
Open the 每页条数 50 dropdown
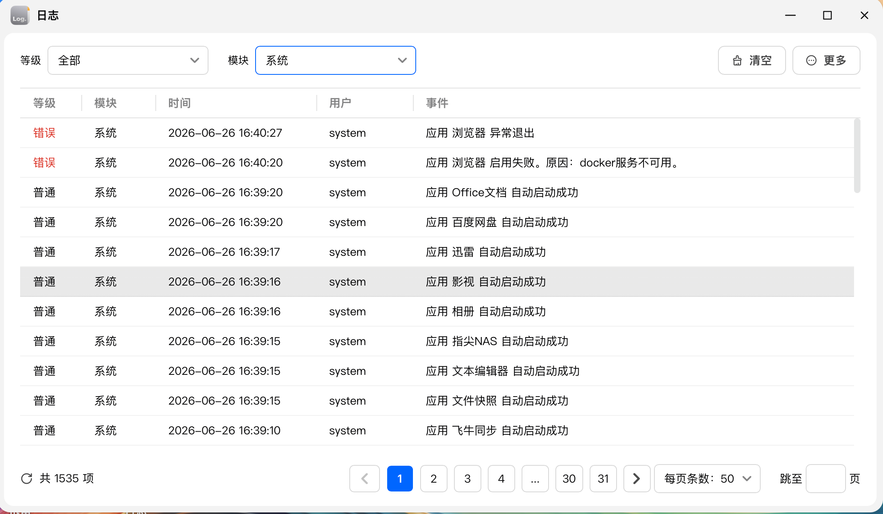[x=707, y=479]
